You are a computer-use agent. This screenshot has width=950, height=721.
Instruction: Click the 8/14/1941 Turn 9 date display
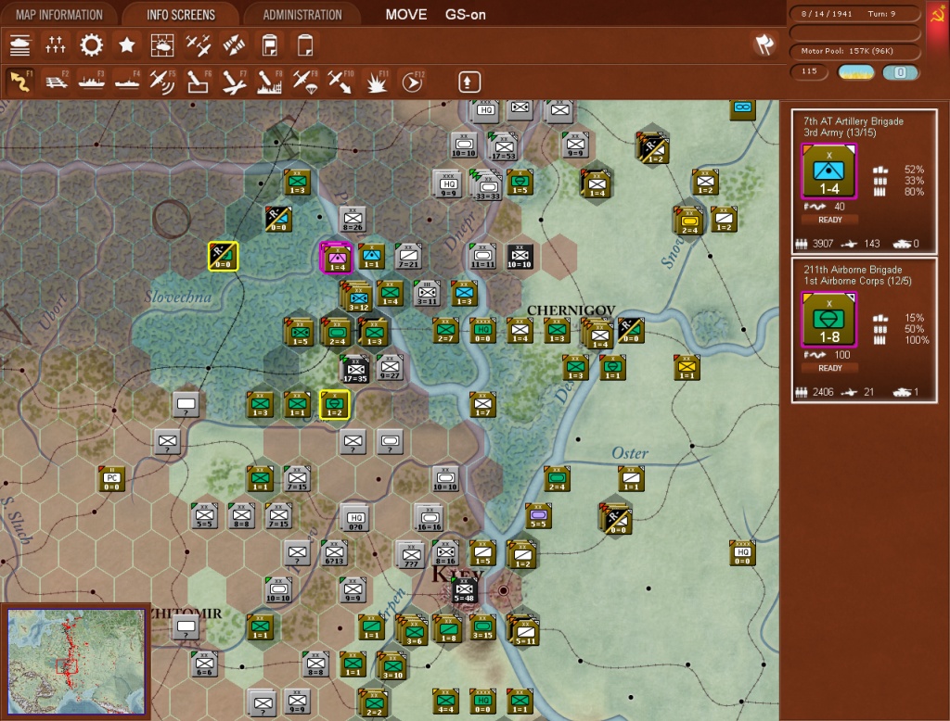854,13
